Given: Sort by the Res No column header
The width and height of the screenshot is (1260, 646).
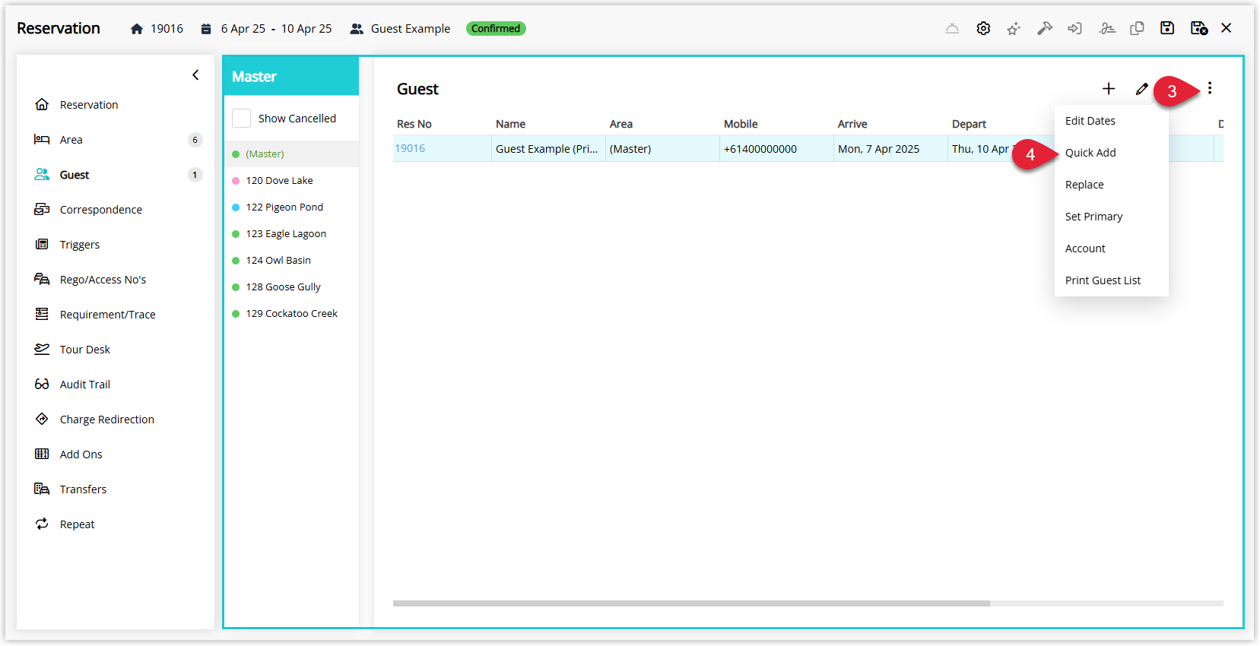Looking at the screenshot, I should (414, 124).
